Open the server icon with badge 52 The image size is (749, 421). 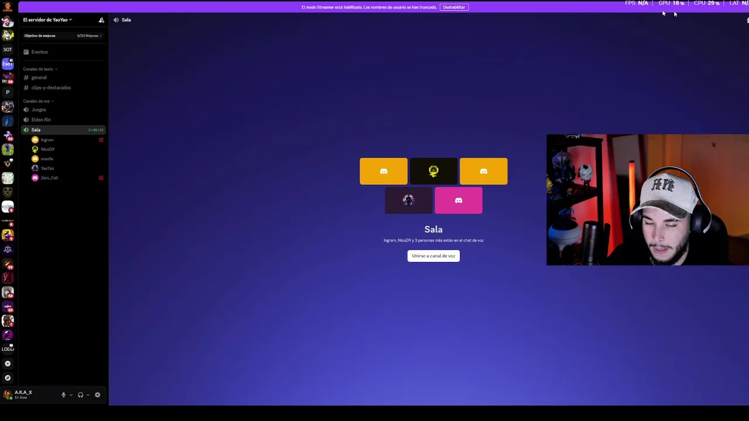click(x=8, y=135)
